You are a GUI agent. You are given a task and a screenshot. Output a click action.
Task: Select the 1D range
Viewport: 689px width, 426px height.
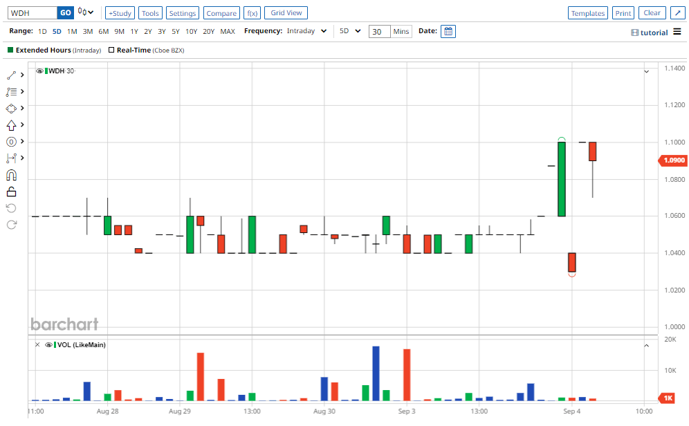click(x=42, y=32)
